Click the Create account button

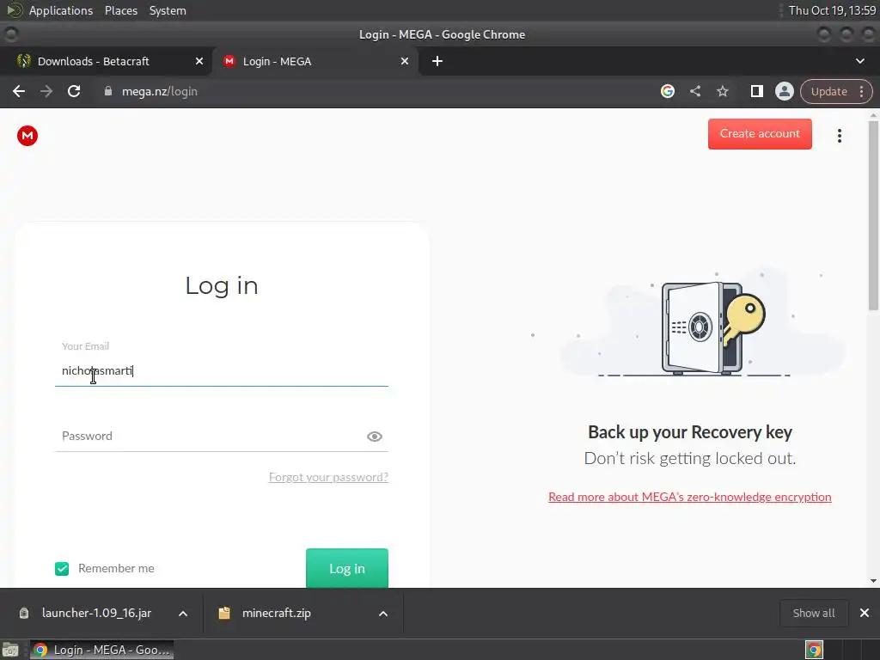(x=760, y=133)
